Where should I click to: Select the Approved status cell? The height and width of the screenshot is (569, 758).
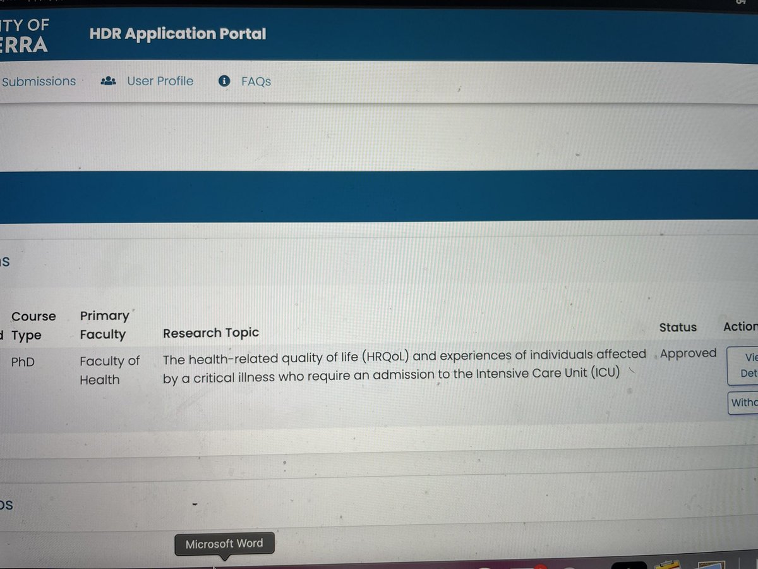[x=689, y=353]
